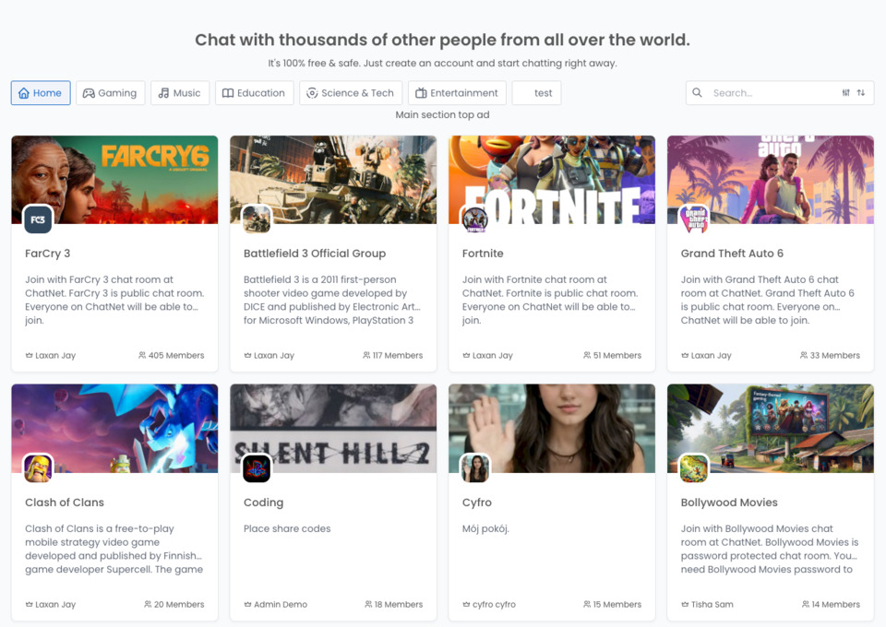Click the test category button
Viewport: 886px width, 627px height.
point(536,93)
